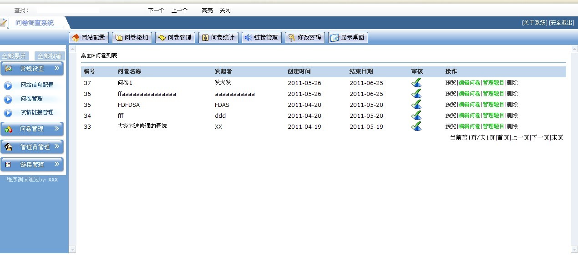Click 全部展开 to expand all sections
This screenshot has width=578, height=266.
[x=15, y=56]
